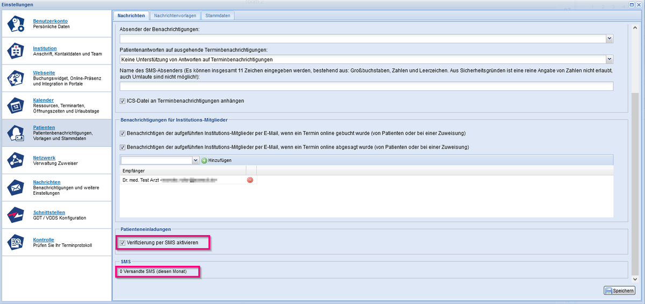Click '0 Versandte SMS (diesen Monat)' text

coord(153,272)
